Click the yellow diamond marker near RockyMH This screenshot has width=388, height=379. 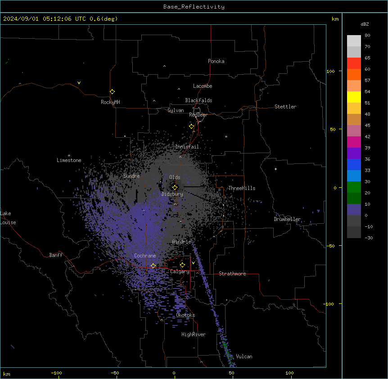113,91
